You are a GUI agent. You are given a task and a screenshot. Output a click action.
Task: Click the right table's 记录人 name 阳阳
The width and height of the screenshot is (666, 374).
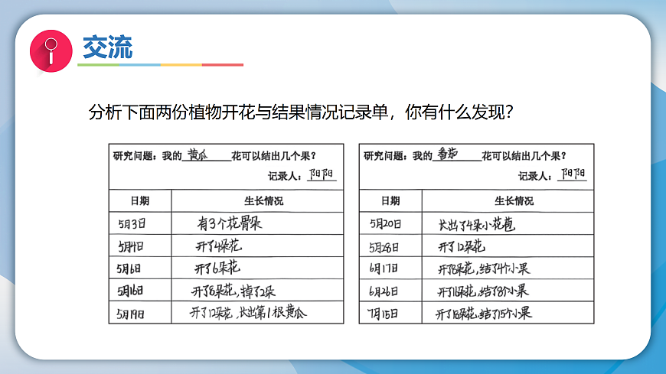tap(573, 174)
